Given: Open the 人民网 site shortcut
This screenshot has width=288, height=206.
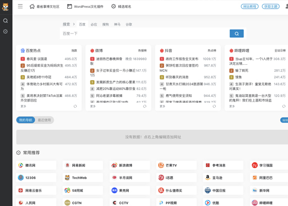Looking at the screenshot, I should (x=36, y=203).
